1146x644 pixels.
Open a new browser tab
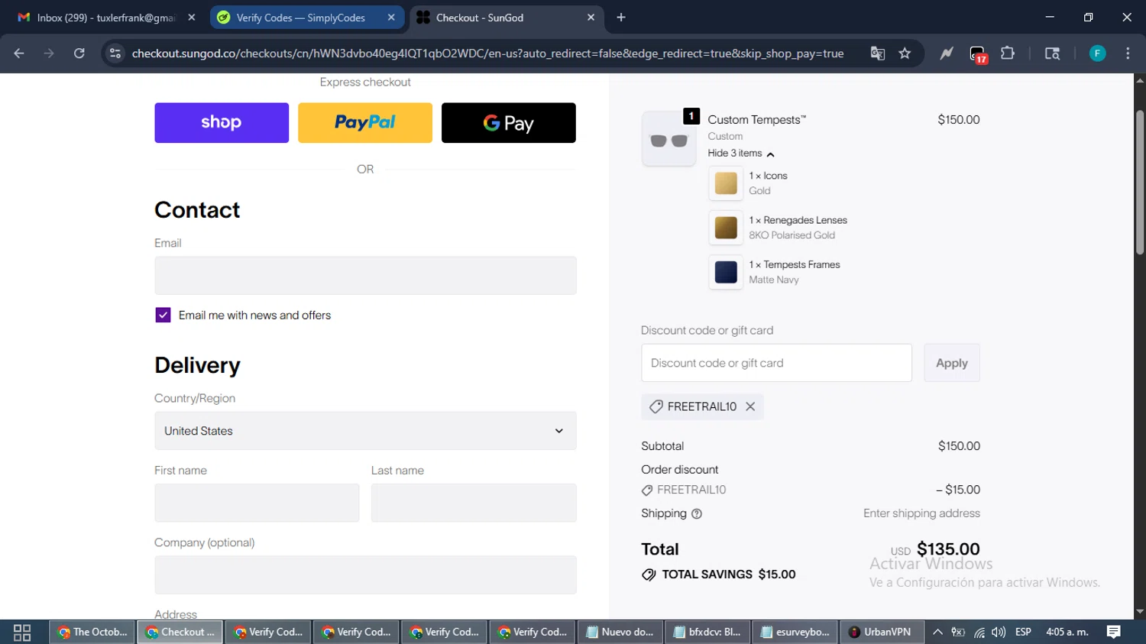[x=621, y=18]
